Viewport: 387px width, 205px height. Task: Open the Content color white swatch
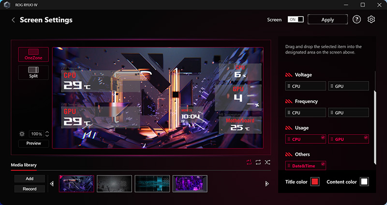(364, 182)
